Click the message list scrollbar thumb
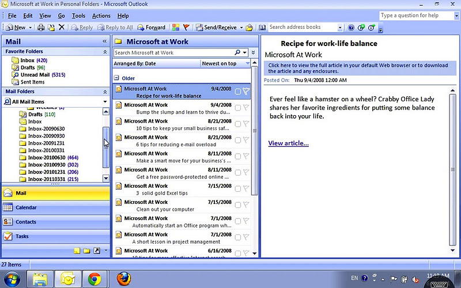 [255, 131]
